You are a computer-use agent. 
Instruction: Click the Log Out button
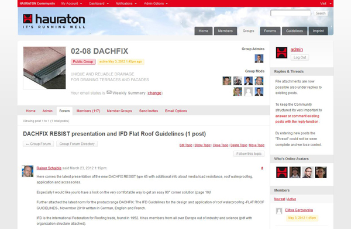coord(300,57)
